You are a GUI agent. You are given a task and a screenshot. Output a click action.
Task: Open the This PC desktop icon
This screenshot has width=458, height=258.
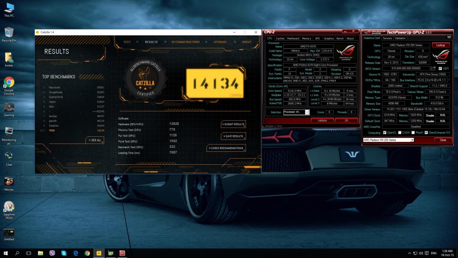click(x=9, y=10)
